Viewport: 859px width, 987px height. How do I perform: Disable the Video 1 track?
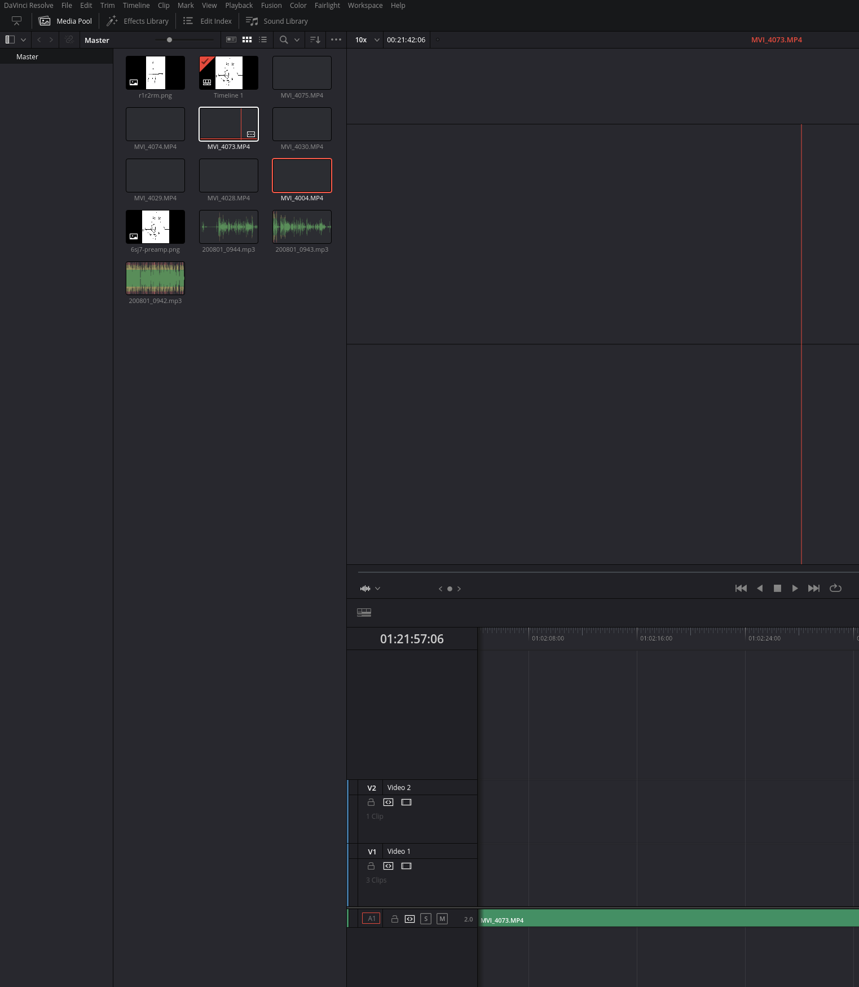click(x=406, y=866)
